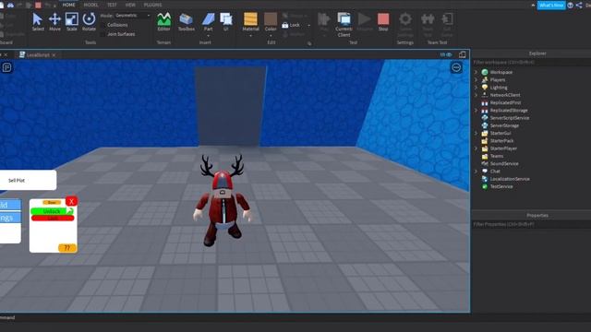Click the device emulation icon in viewport bar
Screen dimensions: 591x332
pos(463,54)
